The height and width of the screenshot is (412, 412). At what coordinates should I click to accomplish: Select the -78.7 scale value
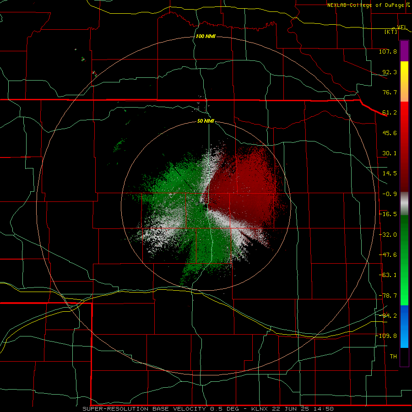click(388, 296)
